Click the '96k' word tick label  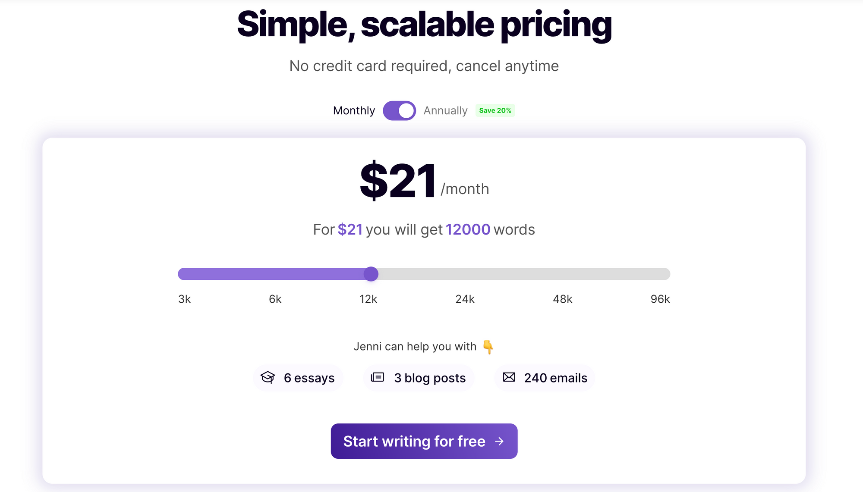pyautogui.click(x=661, y=299)
